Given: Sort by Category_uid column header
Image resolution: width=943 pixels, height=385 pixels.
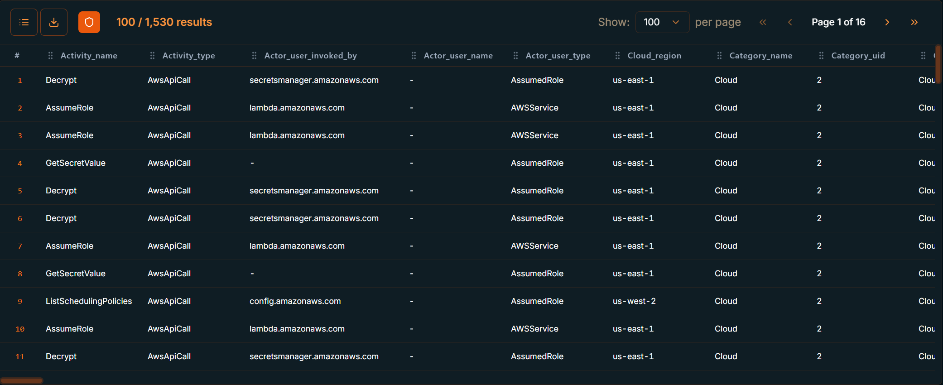Looking at the screenshot, I should pos(858,55).
